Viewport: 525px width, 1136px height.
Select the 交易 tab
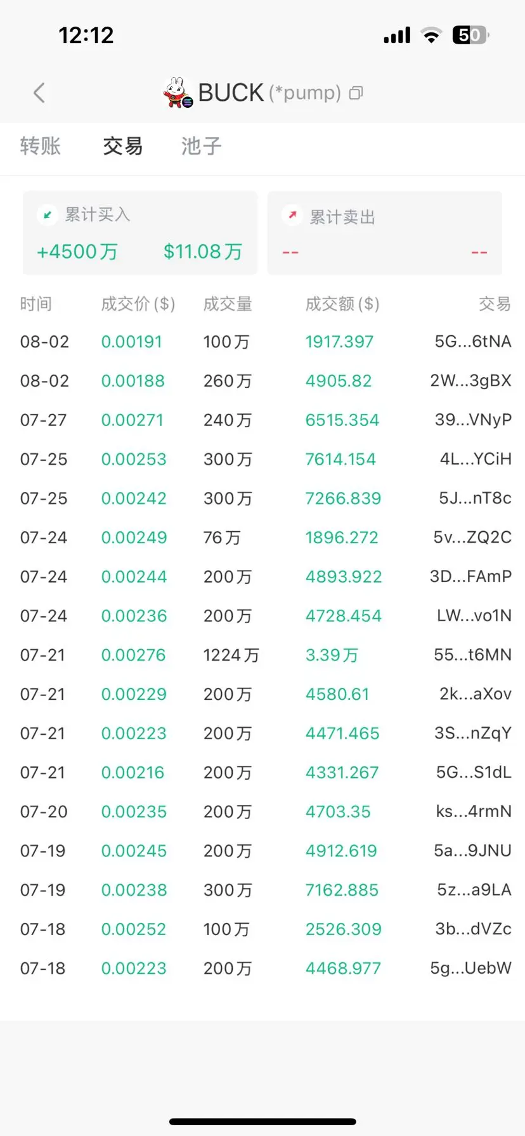coord(123,146)
